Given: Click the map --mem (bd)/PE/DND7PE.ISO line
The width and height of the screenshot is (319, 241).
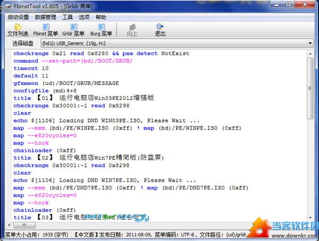Looking at the screenshot, I should (131, 188).
